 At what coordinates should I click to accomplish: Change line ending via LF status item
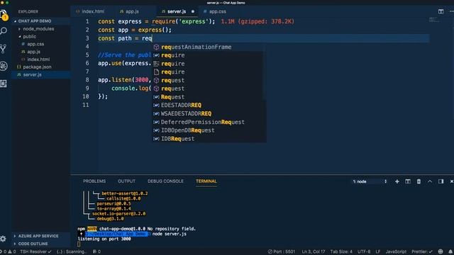[x=378, y=251]
